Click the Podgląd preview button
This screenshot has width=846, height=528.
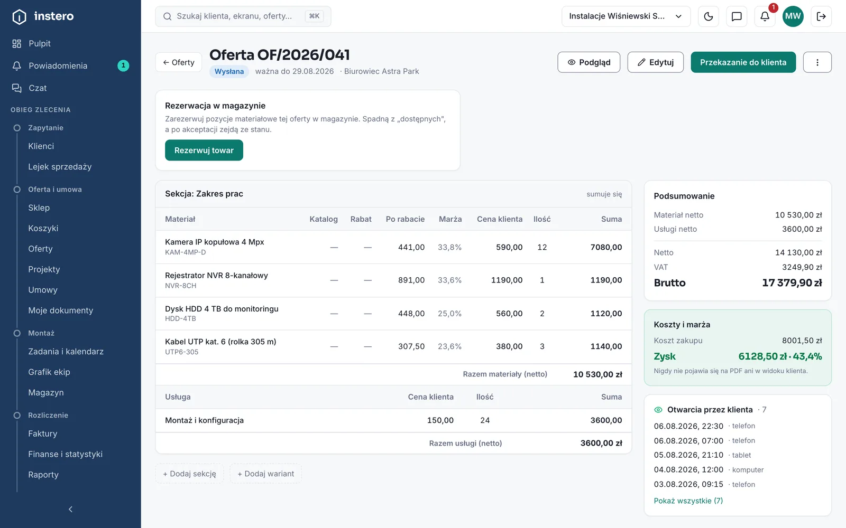coord(589,62)
